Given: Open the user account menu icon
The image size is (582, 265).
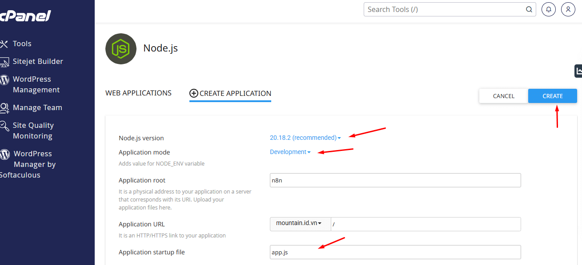Looking at the screenshot, I should (568, 9).
